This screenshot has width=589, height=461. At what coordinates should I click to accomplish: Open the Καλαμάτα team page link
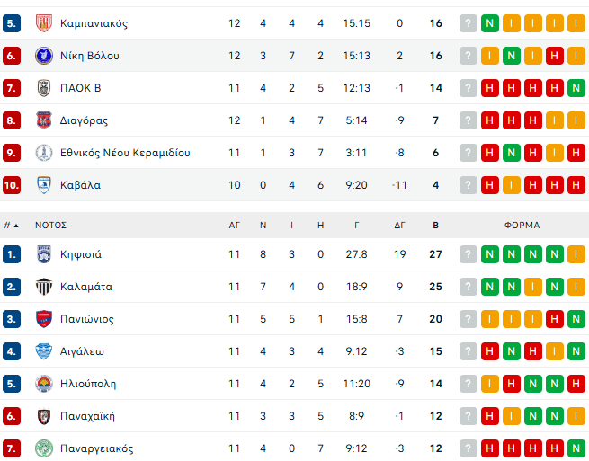pyautogui.click(x=86, y=287)
